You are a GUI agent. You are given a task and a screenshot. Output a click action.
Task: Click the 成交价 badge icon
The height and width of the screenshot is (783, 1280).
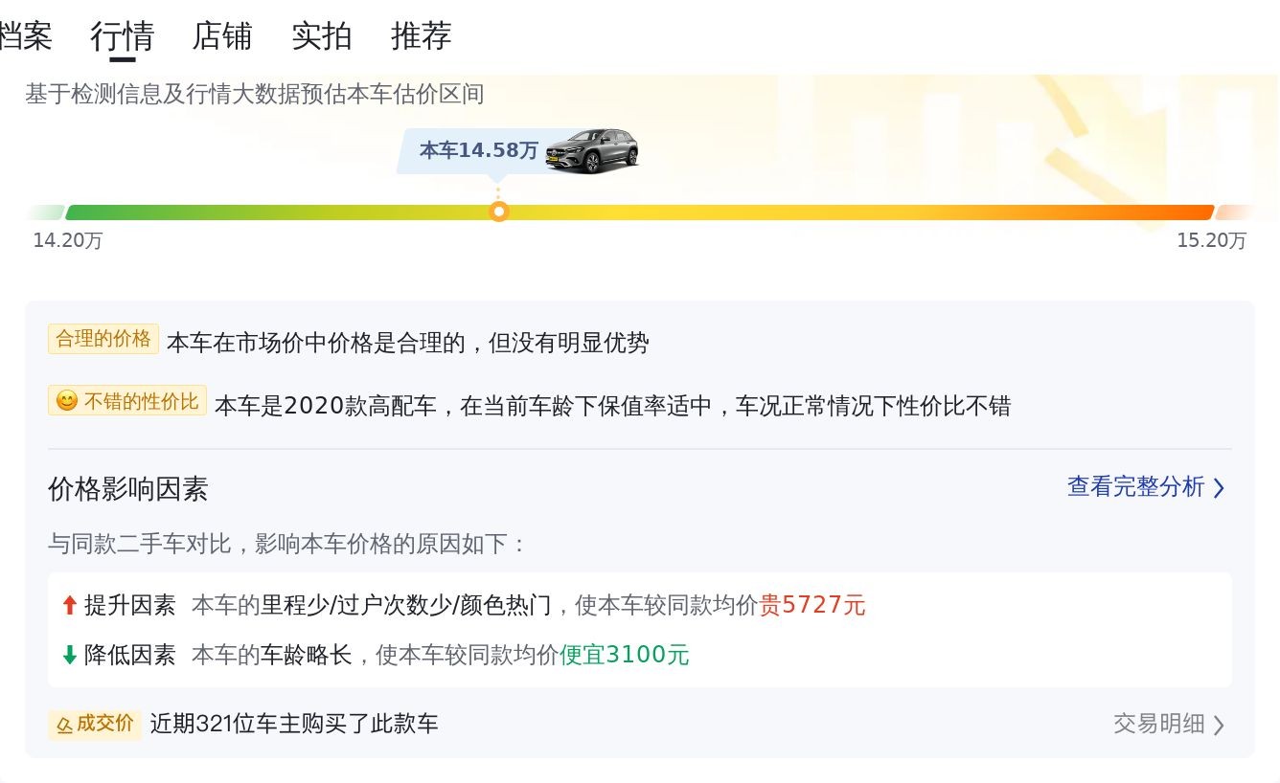pyautogui.click(x=64, y=725)
